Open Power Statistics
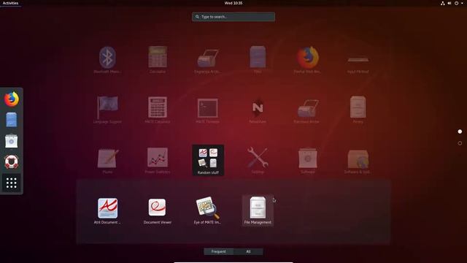467x263 pixels. (158, 160)
